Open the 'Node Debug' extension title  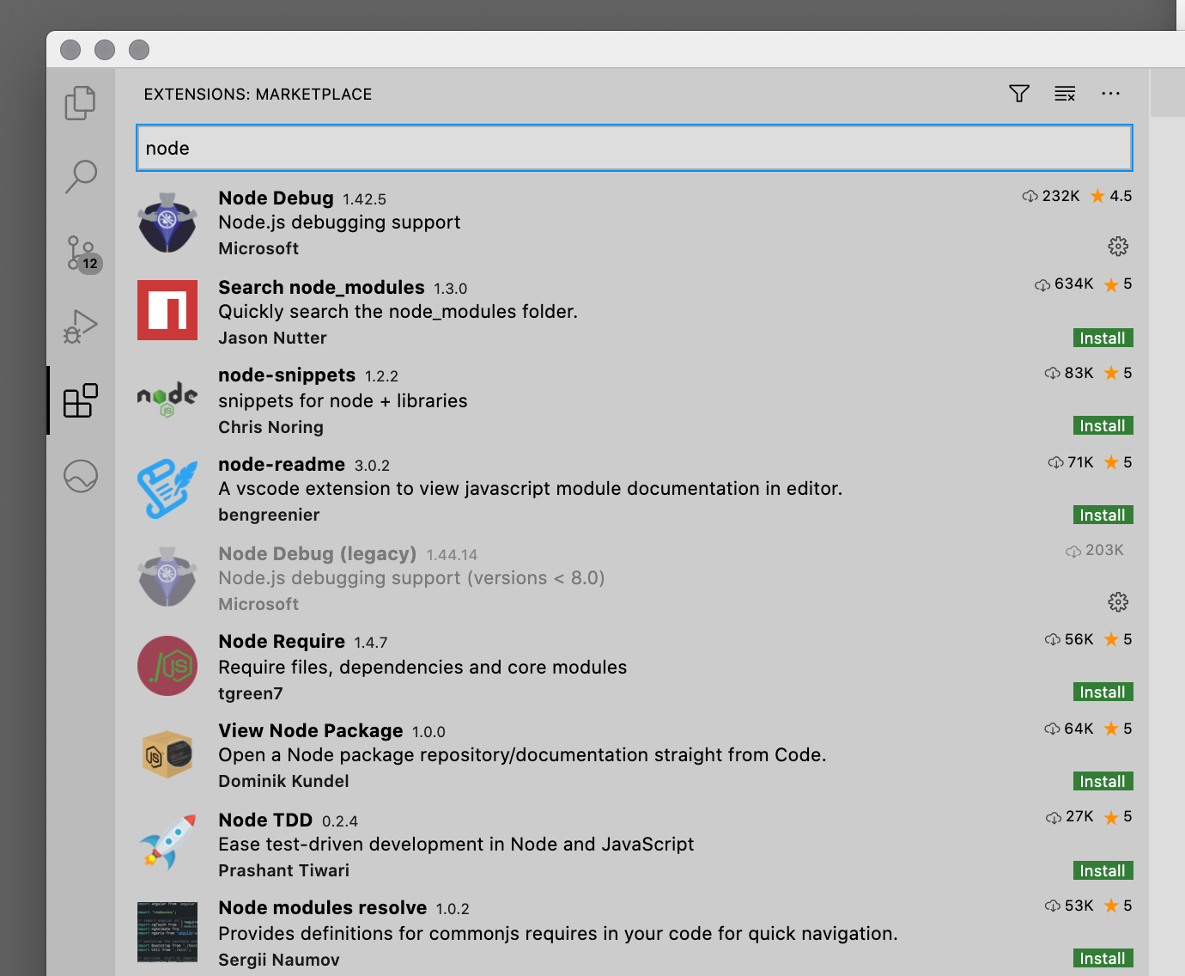276,198
